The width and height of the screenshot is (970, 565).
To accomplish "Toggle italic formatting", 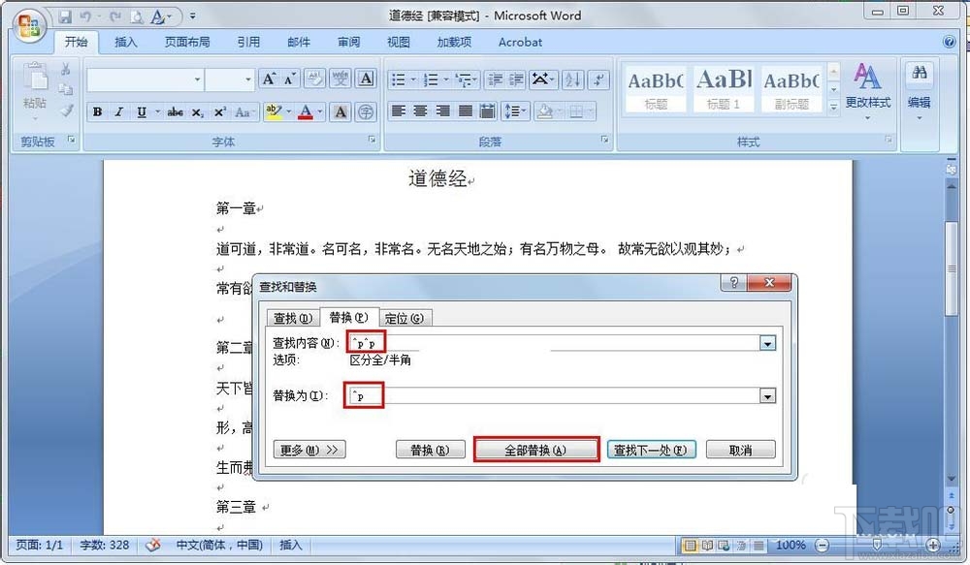I will [118, 111].
